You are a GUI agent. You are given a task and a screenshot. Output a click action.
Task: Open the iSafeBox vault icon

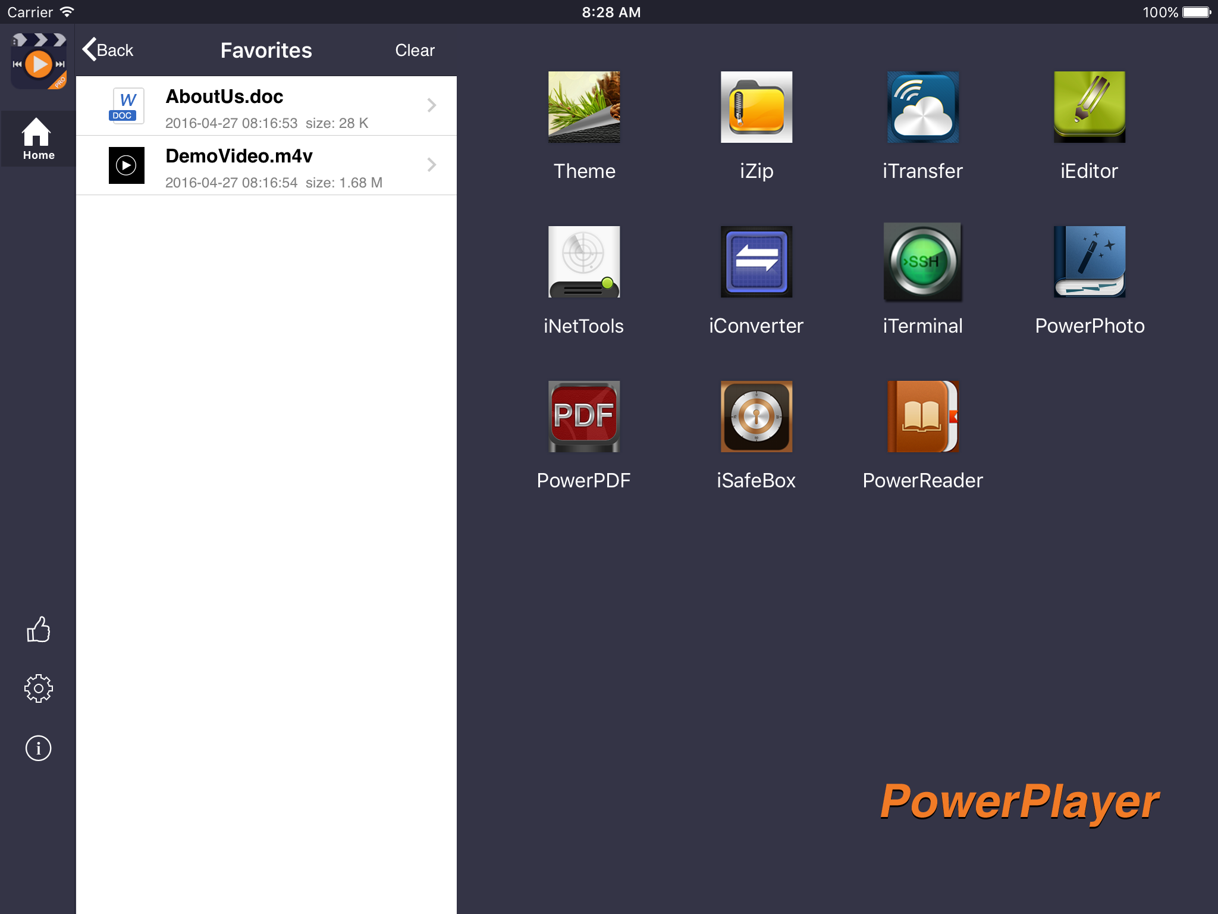coord(756,417)
